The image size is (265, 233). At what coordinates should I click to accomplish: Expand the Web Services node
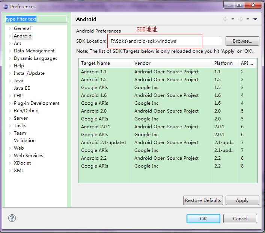point(10,156)
